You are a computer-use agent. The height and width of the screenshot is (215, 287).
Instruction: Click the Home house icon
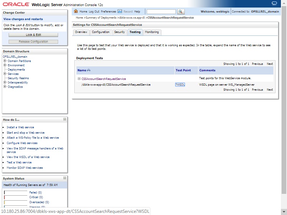click(76, 11)
